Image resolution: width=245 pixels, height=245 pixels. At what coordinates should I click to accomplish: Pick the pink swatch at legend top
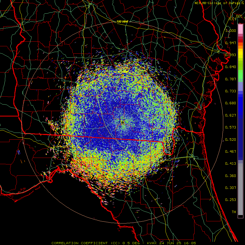coord(240,29)
